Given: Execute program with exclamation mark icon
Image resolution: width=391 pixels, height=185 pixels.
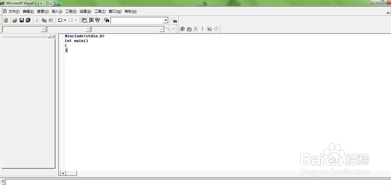Looking at the screenshot, I should [203, 29].
